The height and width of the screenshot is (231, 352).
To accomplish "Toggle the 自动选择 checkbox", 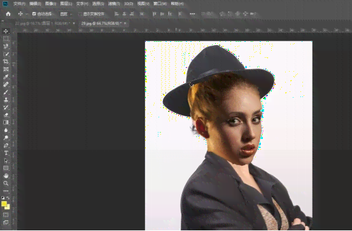I will tap(34, 14).
